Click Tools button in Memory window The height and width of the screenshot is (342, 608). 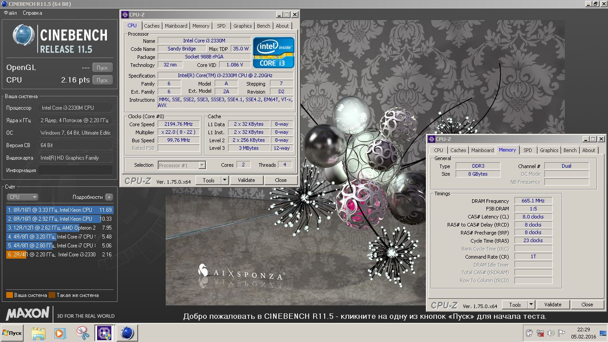(x=515, y=305)
